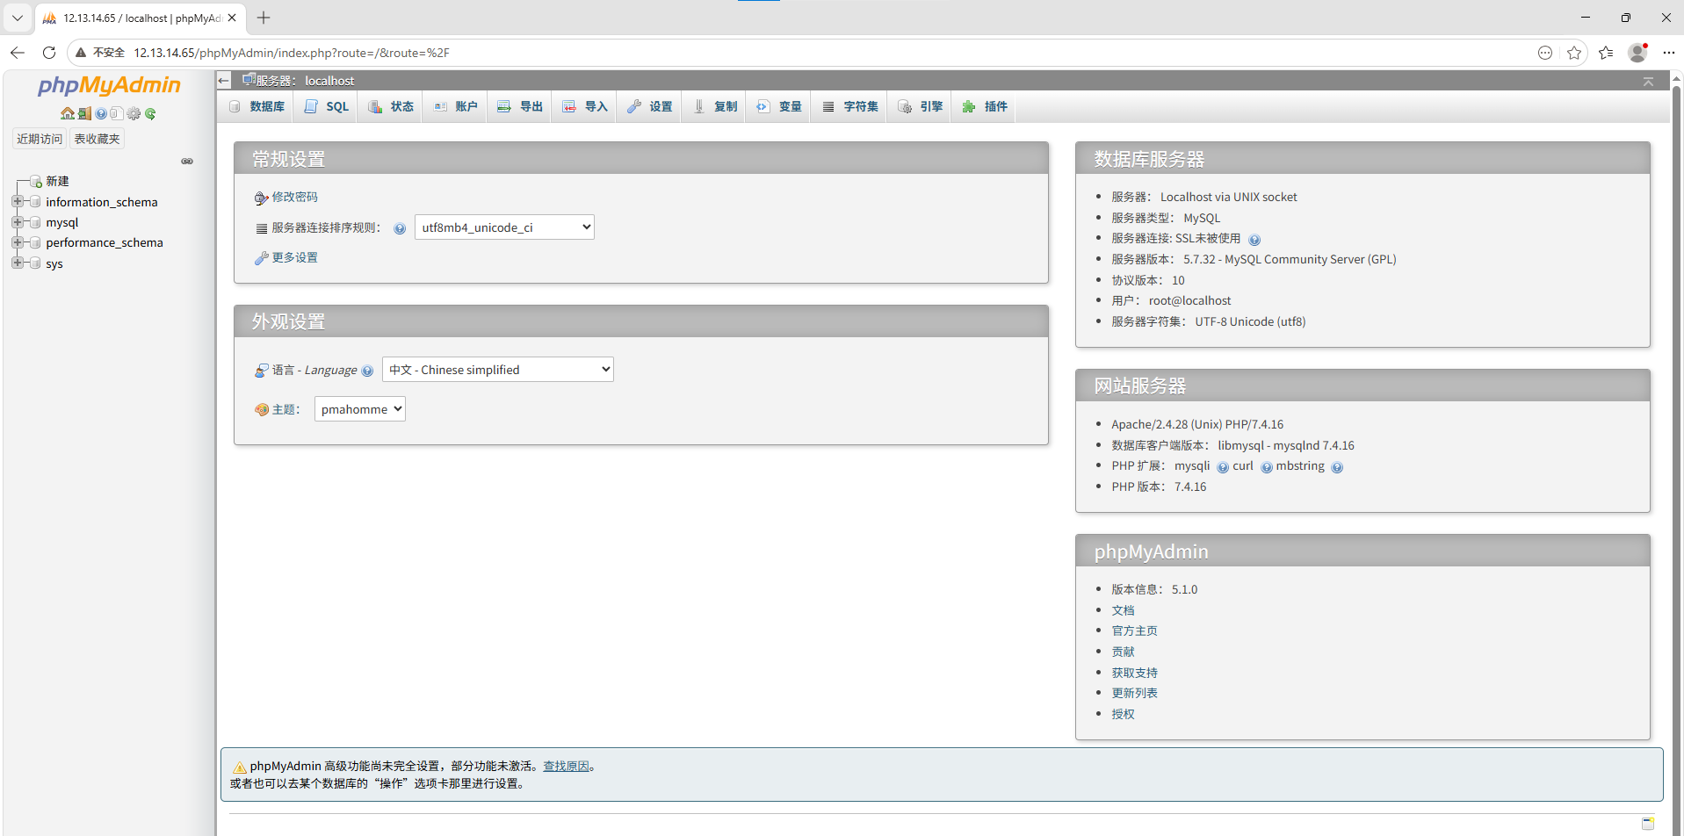Open the 状态 tab
The height and width of the screenshot is (836, 1684).
(391, 106)
